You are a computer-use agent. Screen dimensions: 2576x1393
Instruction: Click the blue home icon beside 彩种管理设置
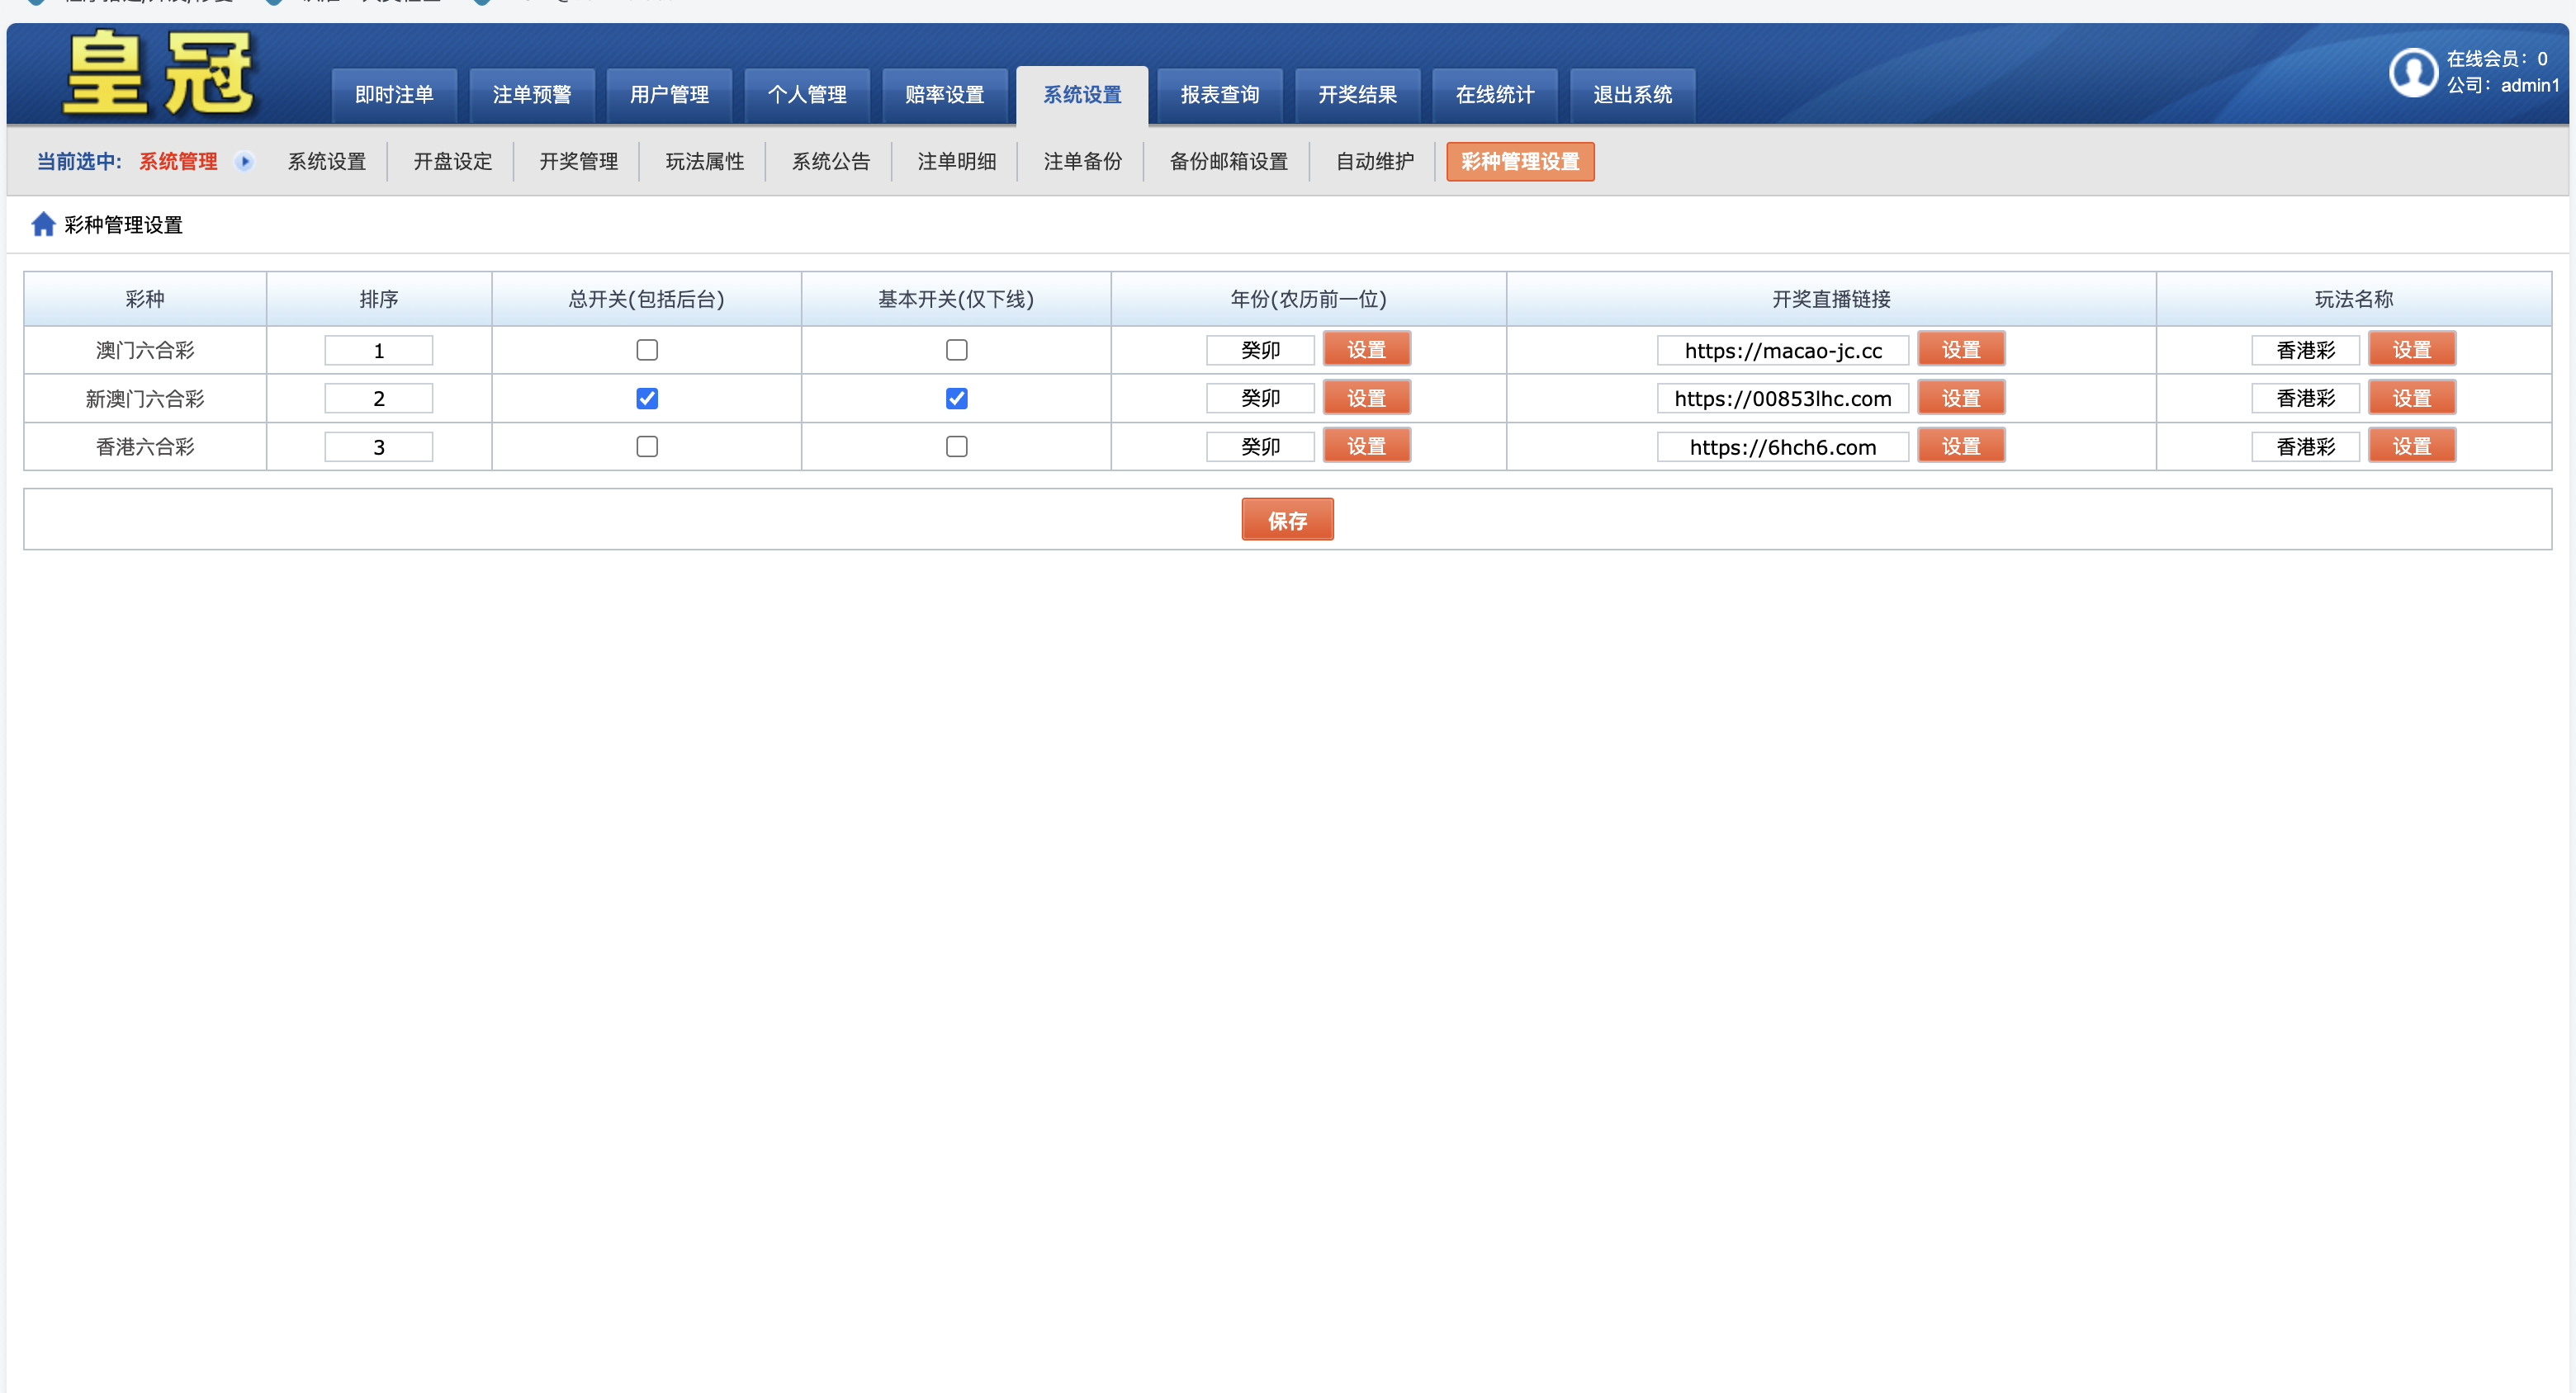pos(43,224)
